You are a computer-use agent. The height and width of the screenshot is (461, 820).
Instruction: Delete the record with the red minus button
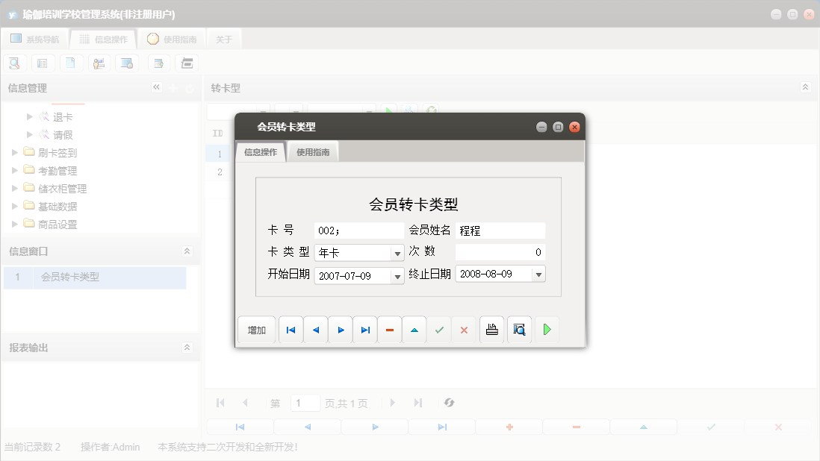389,329
